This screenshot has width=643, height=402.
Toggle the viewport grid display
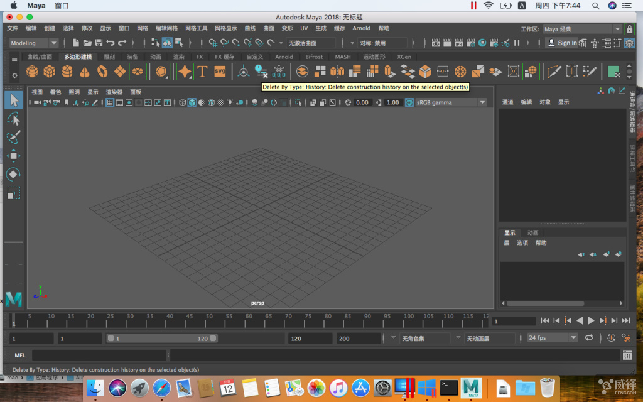click(x=109, y=102)
